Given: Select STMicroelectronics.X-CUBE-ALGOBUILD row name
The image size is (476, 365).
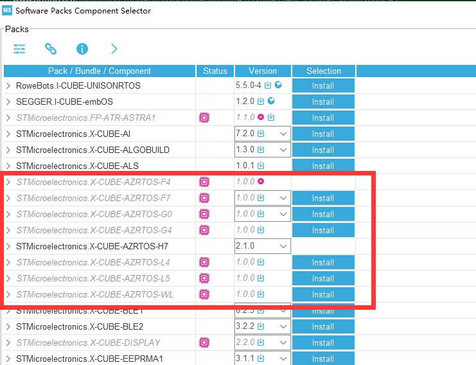Looking at the screenshot, I should tap(93, 150).
